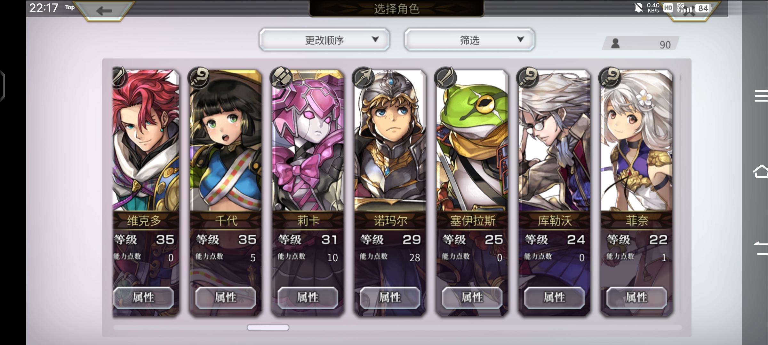
Task: Click the staff weapon icon on 菲奈's card
Action: tap(610, 78)
